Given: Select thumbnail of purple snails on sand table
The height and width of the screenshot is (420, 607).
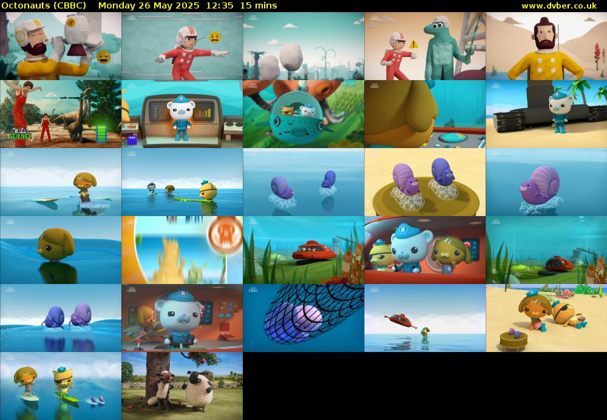Looking at the screenshot, I should pos(425,182).
